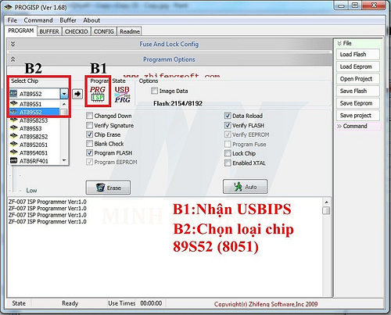The image size is (391, 315).
Task: Click the chip list scroll down arrow
Action: click(64, 160)
